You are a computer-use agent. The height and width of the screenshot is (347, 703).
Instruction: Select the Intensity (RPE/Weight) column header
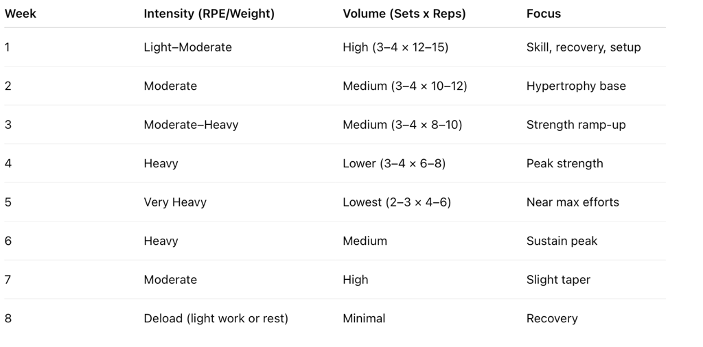click(209, 14)
